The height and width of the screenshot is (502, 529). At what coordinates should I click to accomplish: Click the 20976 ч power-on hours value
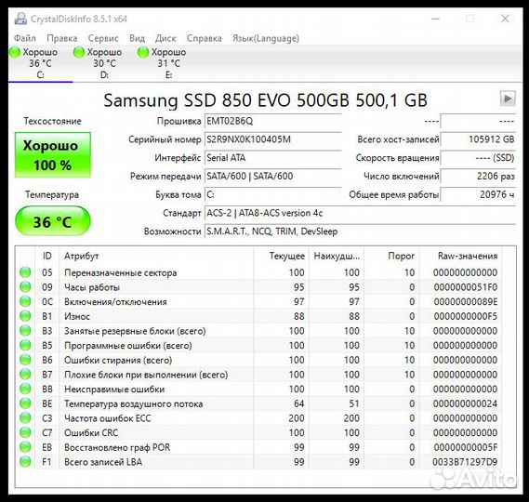coord(479,194)
